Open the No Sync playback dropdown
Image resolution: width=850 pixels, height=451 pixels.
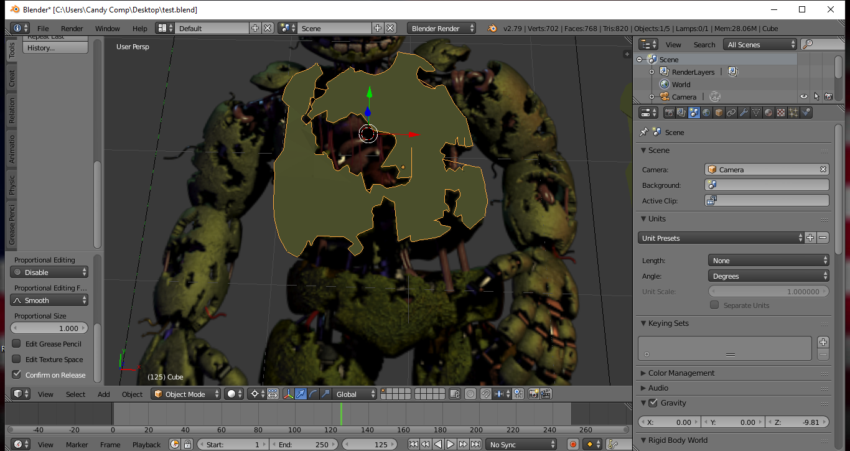tap(521, 444)
